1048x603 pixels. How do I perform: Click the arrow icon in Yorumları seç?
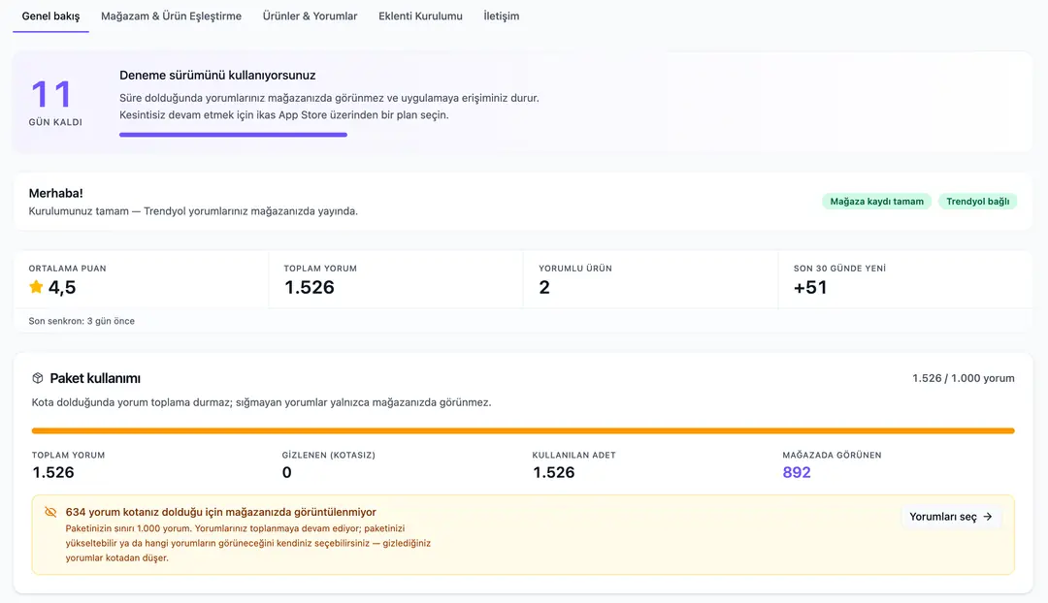[988, 516]
